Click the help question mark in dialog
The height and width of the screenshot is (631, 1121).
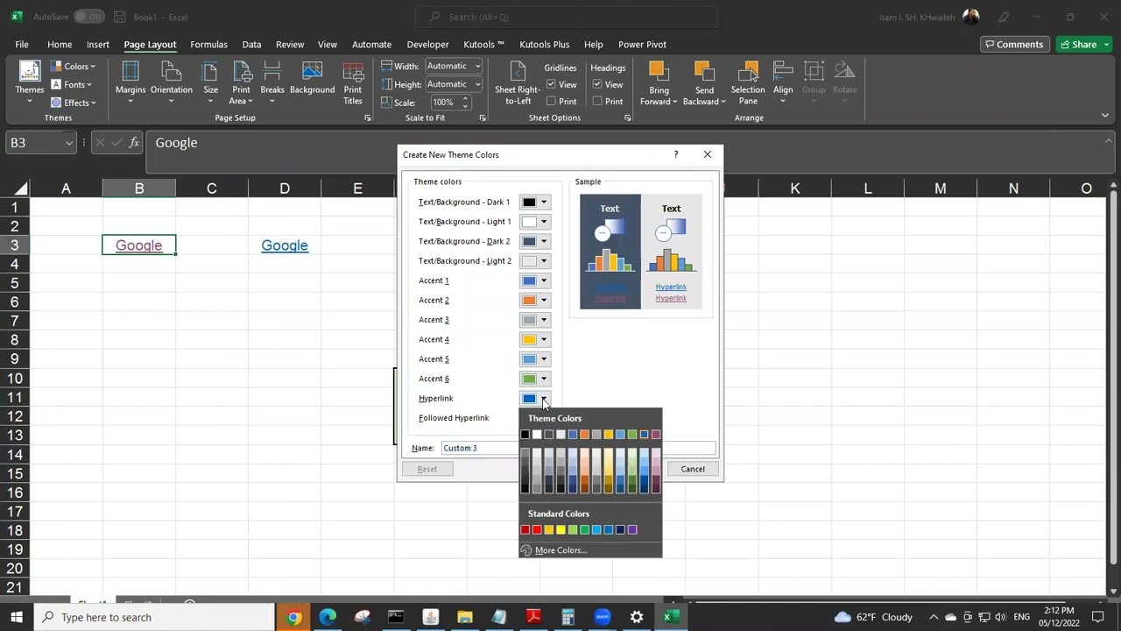(x=675, y=154)
